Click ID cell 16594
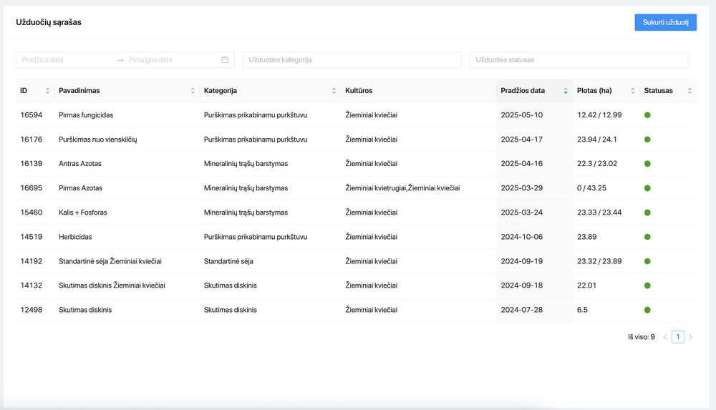The height and width of the screenshot is (410, 716). pos(31,115)
